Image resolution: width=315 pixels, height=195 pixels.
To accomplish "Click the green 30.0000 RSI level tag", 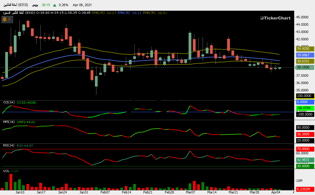I will [x=304, y=166].
